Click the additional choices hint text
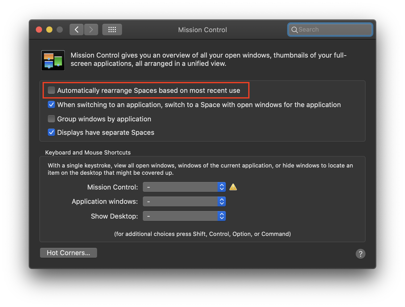Image resolution: width=405 pixels, height=307 pixels. pyautogui.click(x=203, y=234)
